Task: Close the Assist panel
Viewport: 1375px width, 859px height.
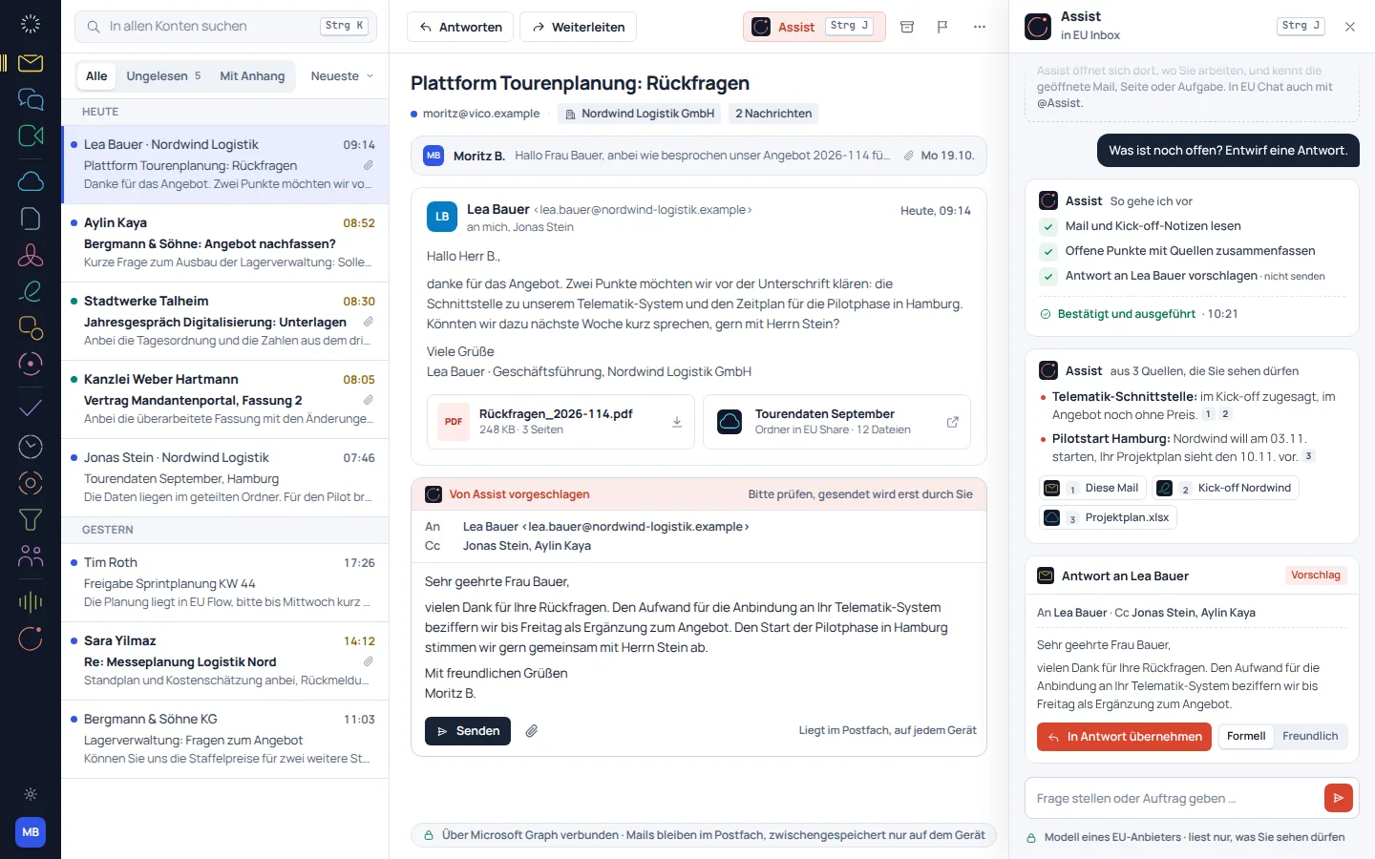Action: [x=1350, y=27]
